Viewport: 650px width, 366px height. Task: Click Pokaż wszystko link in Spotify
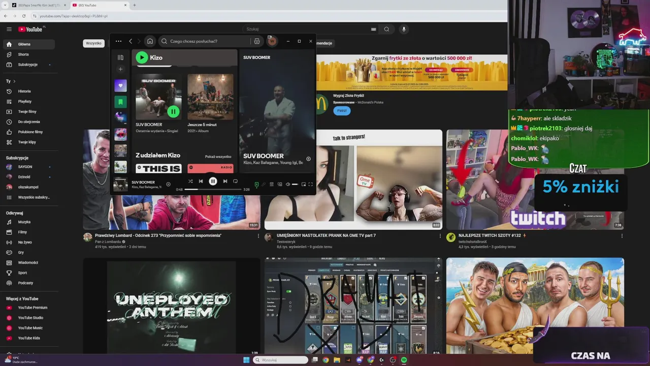(218, 157)
